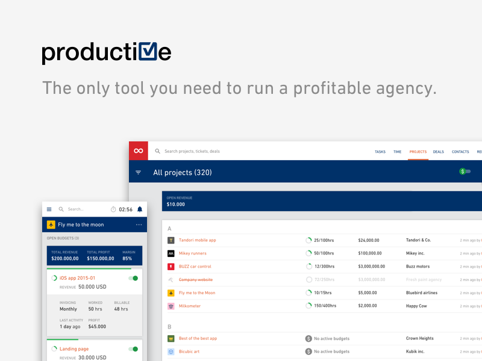Image resolution: width=482 pixels, height=361 pixels.
Task: Disable the Landing page budget toggle
Action: [x=134, y=348]
